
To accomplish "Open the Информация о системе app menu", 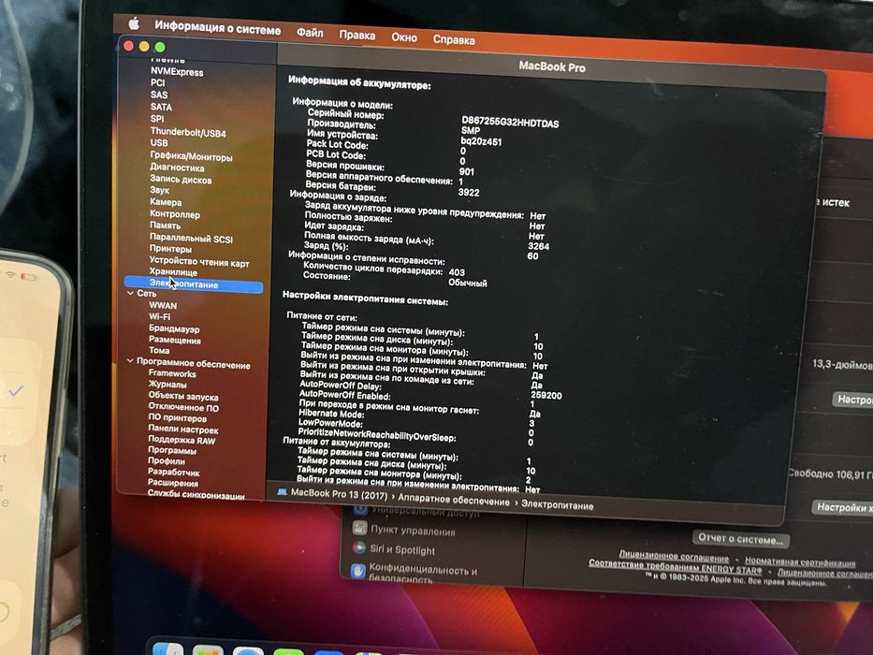I will click(x=218, y=27).
